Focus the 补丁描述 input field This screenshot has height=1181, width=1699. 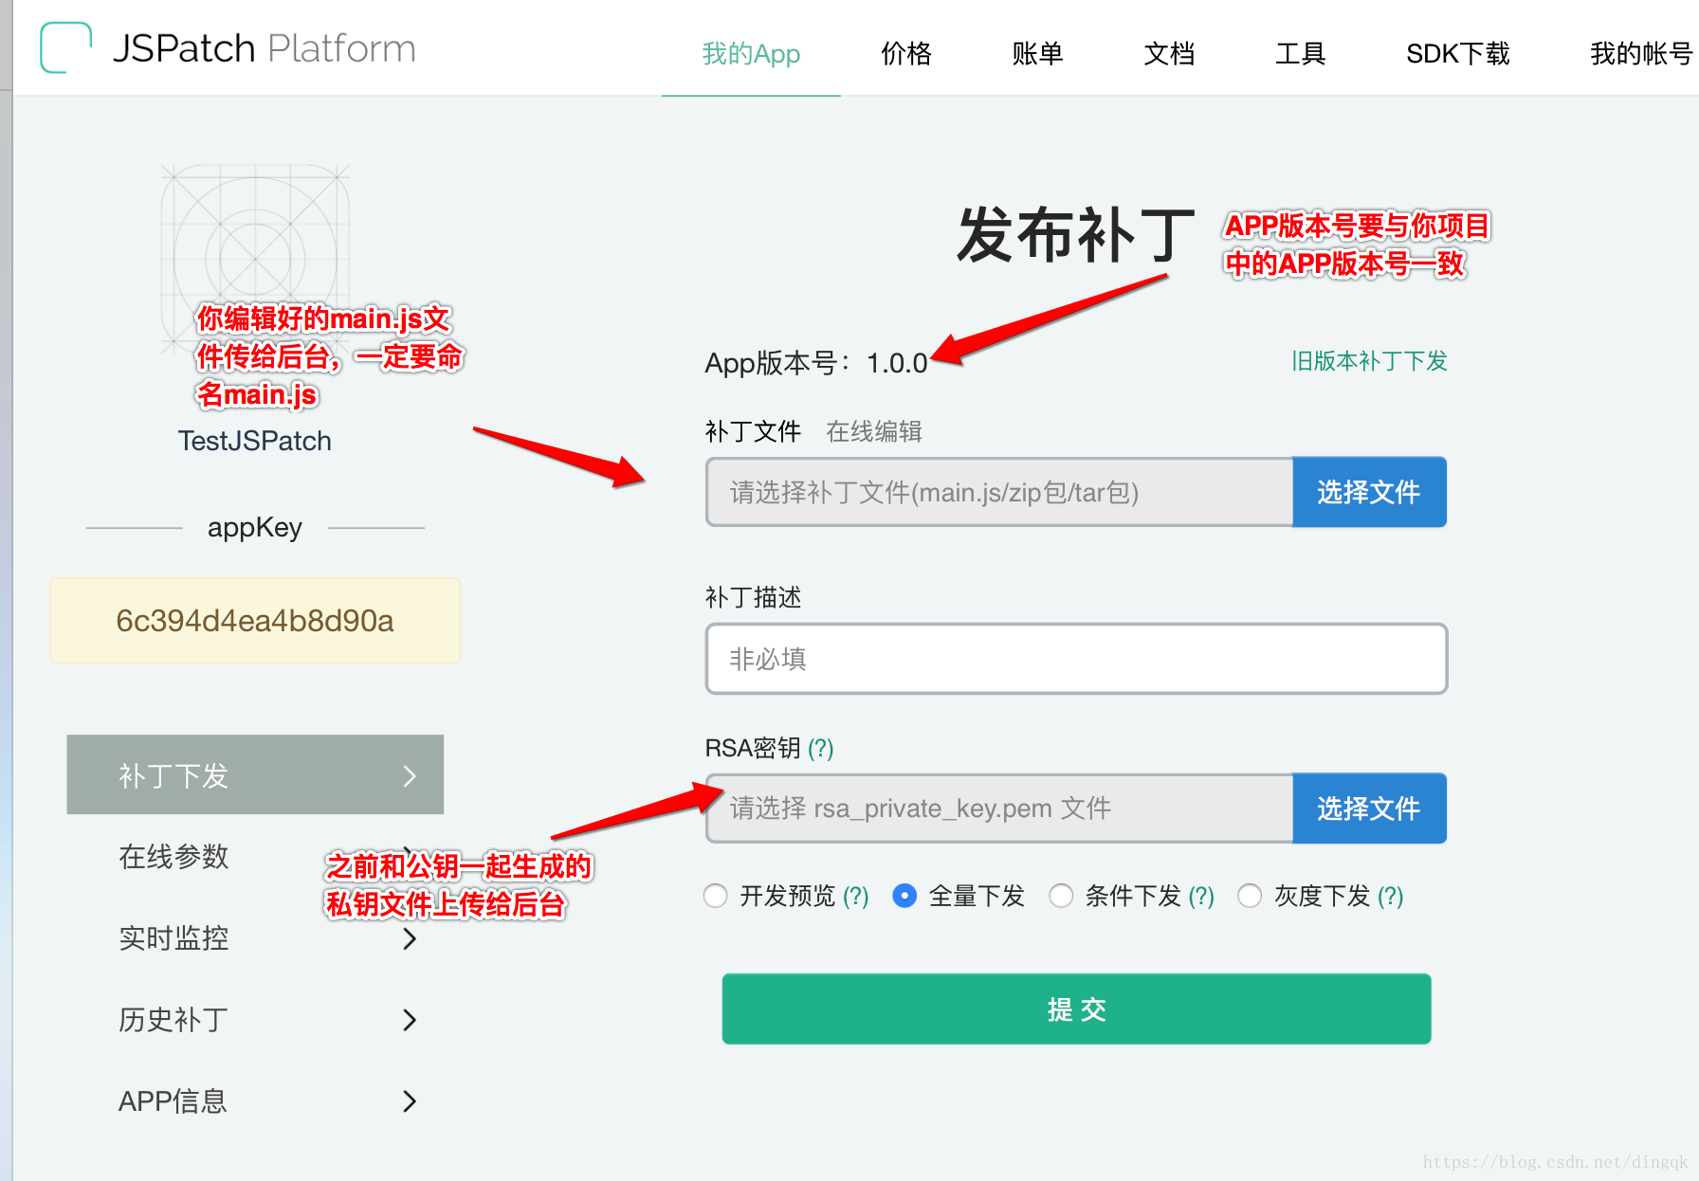point(1076,659)
